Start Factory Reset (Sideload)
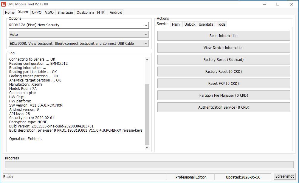Viewport: 299px width, 183px height. 224,60
